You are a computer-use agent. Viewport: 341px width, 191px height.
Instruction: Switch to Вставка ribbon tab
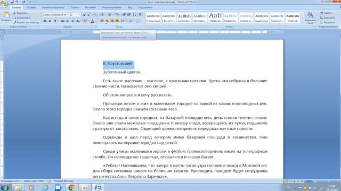pyautogui.click(x=31, y=7)
